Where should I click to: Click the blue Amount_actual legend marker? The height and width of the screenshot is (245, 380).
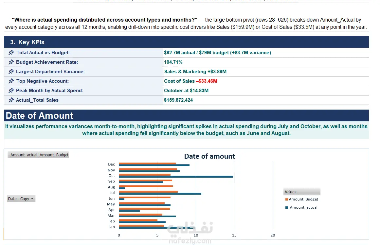click(x=287, y=207)
